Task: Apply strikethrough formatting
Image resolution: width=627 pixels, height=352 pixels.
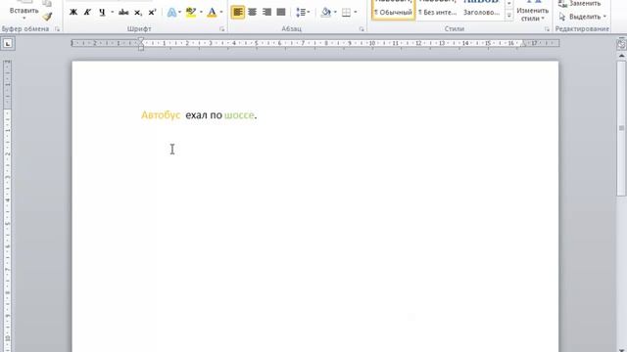Action: [123, 13]
